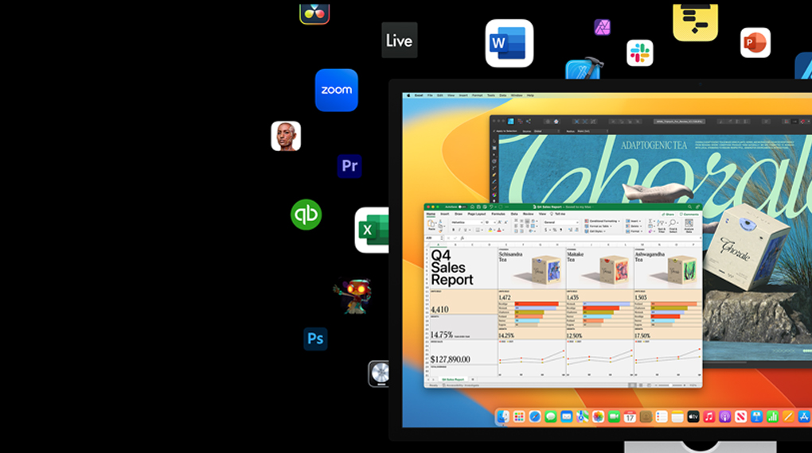The width and height of the screenshot is (812, 453).
Task: Open the face portrait app icon
Action: 286,136
